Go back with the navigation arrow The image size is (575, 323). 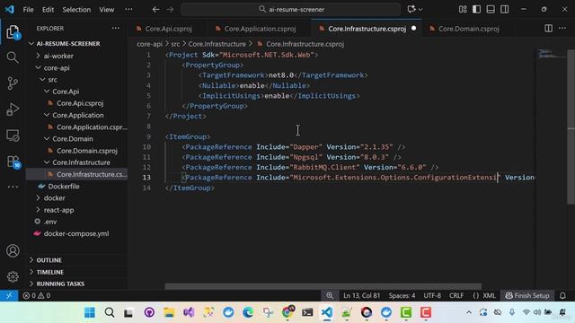[x=155, y=10]
